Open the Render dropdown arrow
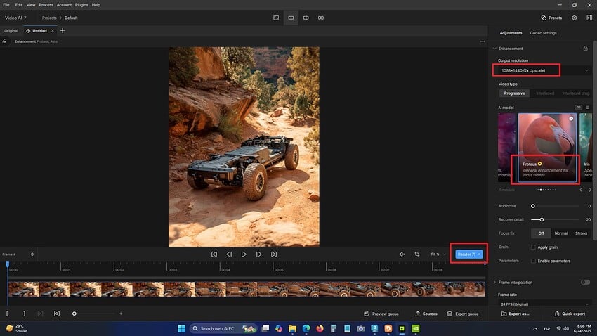This screenshot has width=597, height=336. tap(479, 254)
